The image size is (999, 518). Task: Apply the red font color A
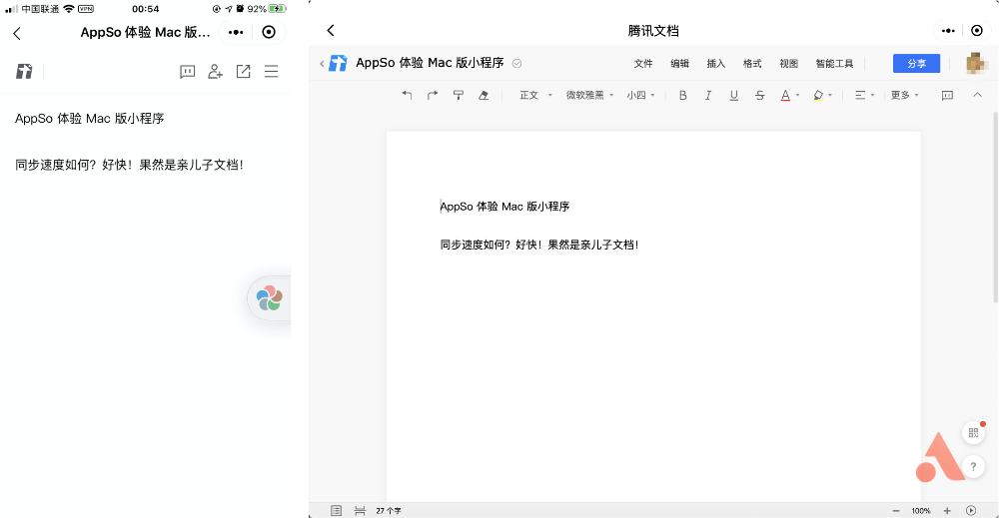[785, 95]
